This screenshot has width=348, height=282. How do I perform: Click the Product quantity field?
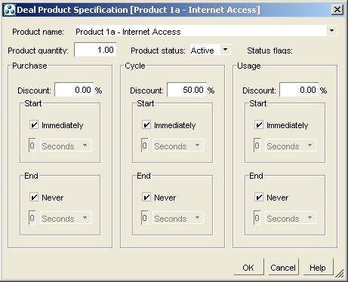(x=95, y=50)
